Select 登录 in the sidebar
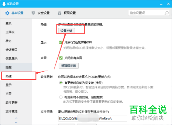172x125 pixels. coord(16,23)
